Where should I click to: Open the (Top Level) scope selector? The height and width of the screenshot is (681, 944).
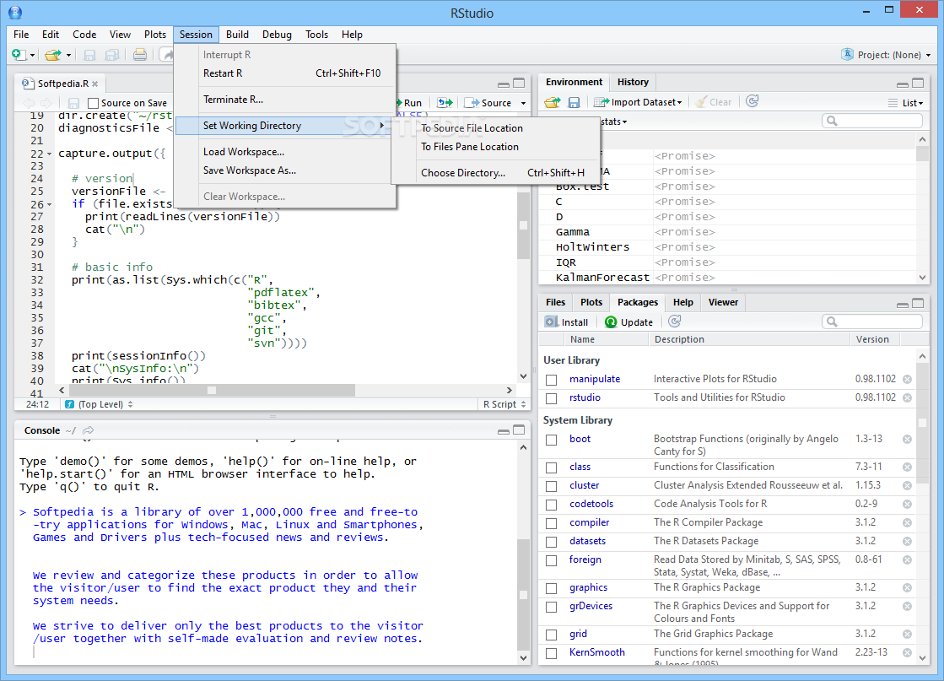[100, 404]
